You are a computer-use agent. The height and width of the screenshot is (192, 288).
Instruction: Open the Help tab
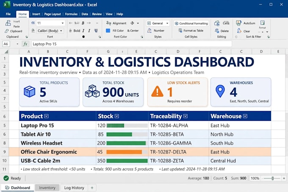(119, 14)
